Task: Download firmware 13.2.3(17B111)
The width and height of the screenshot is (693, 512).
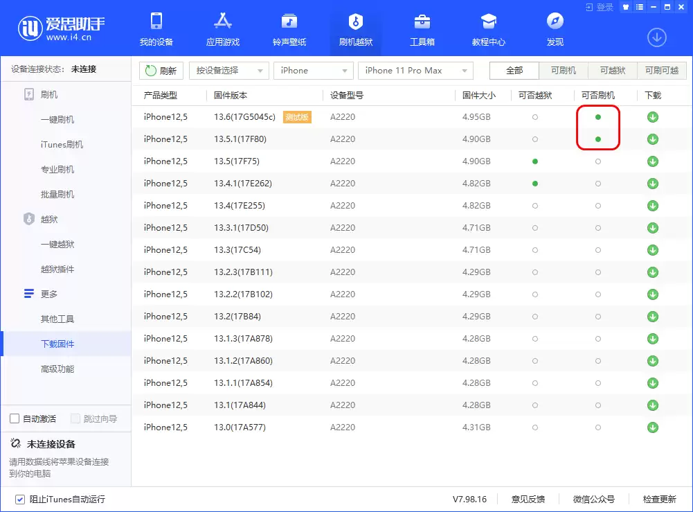Action: 653,272
